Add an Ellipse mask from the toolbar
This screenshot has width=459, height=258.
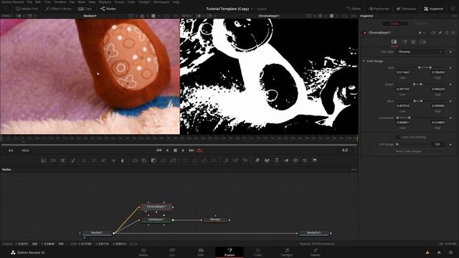(x=195, y=161)
